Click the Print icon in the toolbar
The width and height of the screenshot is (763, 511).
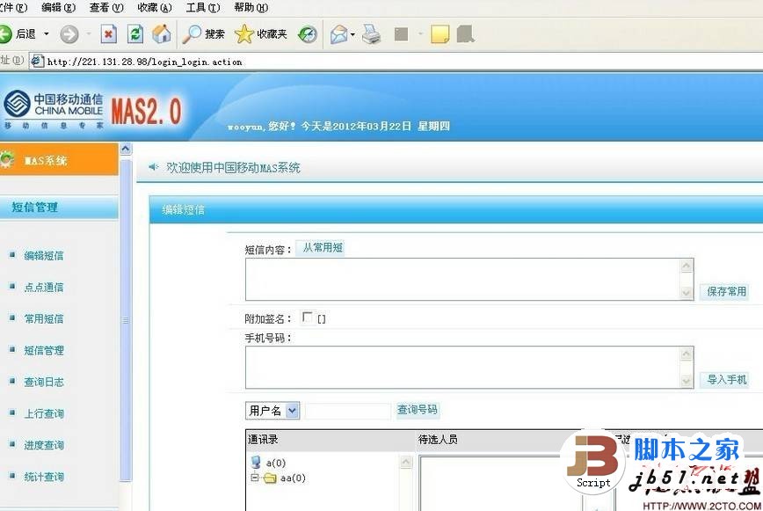tap(371, 33)
